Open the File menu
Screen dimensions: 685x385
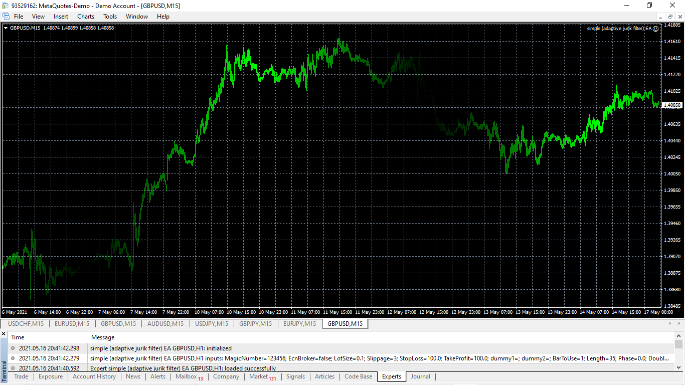(x=19, y=17)
